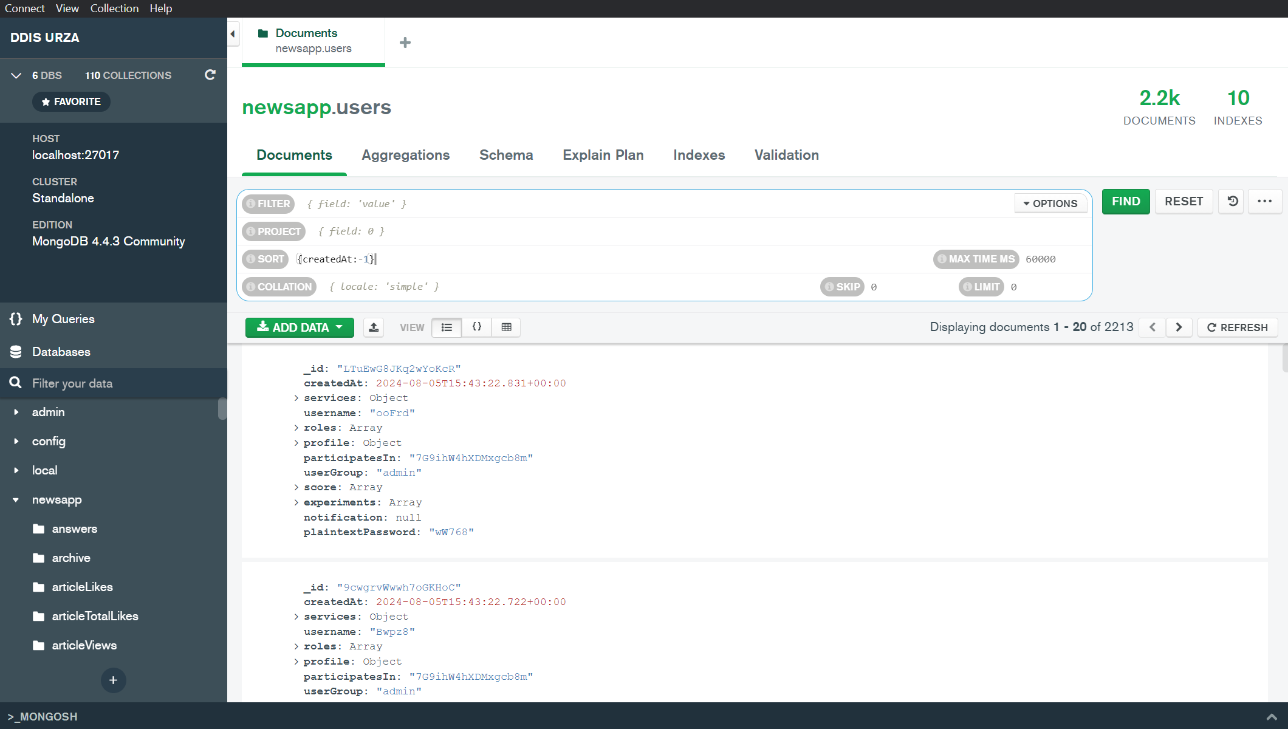This screenshot has width=1288, height=729.
Task: Open more options ellipsis menu
Action: click(x=1265, y=201)
